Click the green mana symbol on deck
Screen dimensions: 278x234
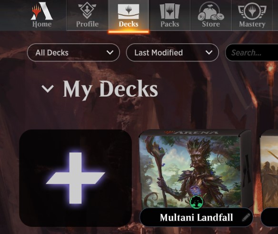tap(196, 202)
